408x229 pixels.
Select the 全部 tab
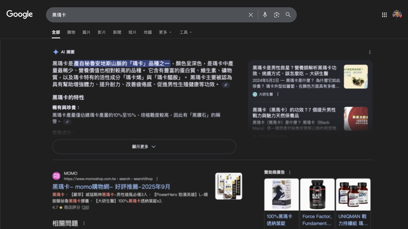point(56,32)
